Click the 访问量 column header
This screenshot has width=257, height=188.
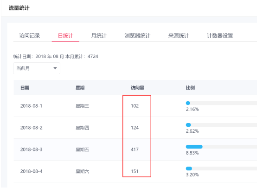coord(137,88)
